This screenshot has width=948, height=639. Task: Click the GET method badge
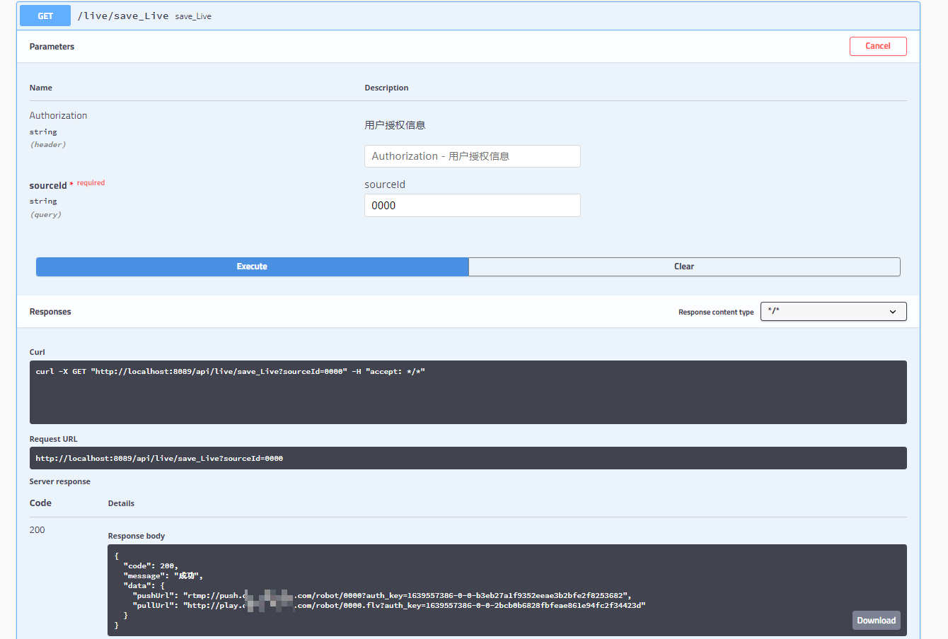click(45, 16)
